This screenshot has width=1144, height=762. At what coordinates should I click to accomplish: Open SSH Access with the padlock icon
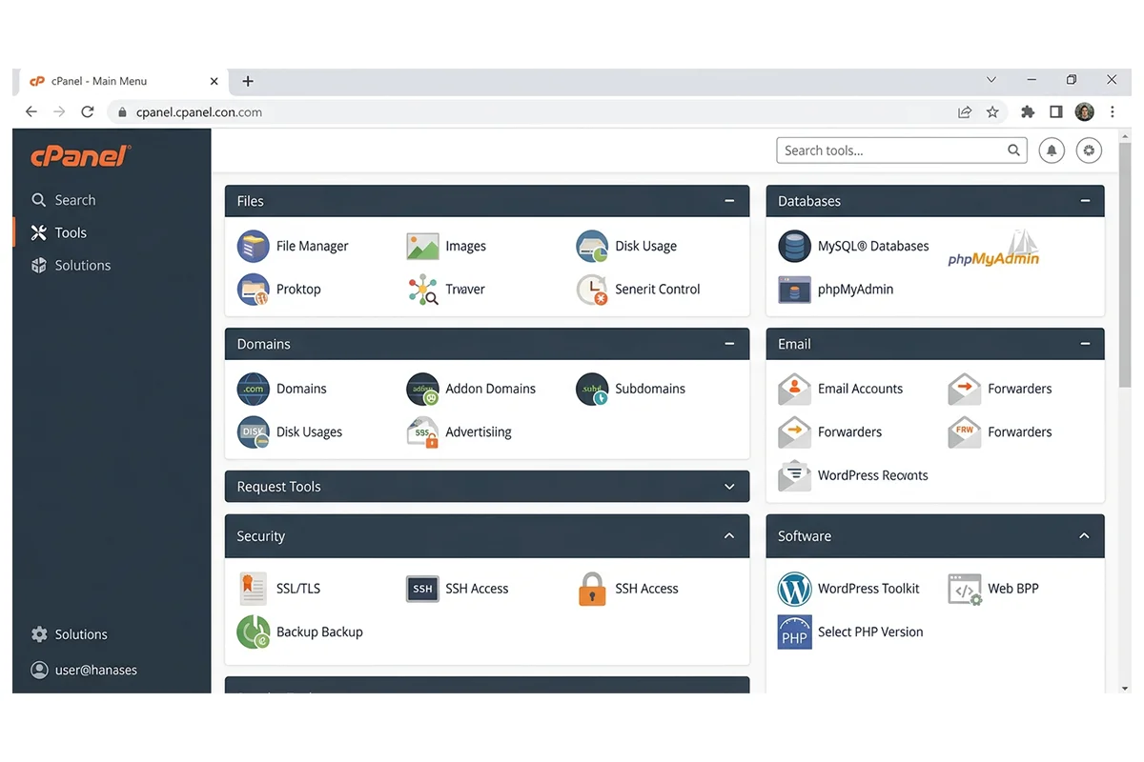click(x=627, y=589)
